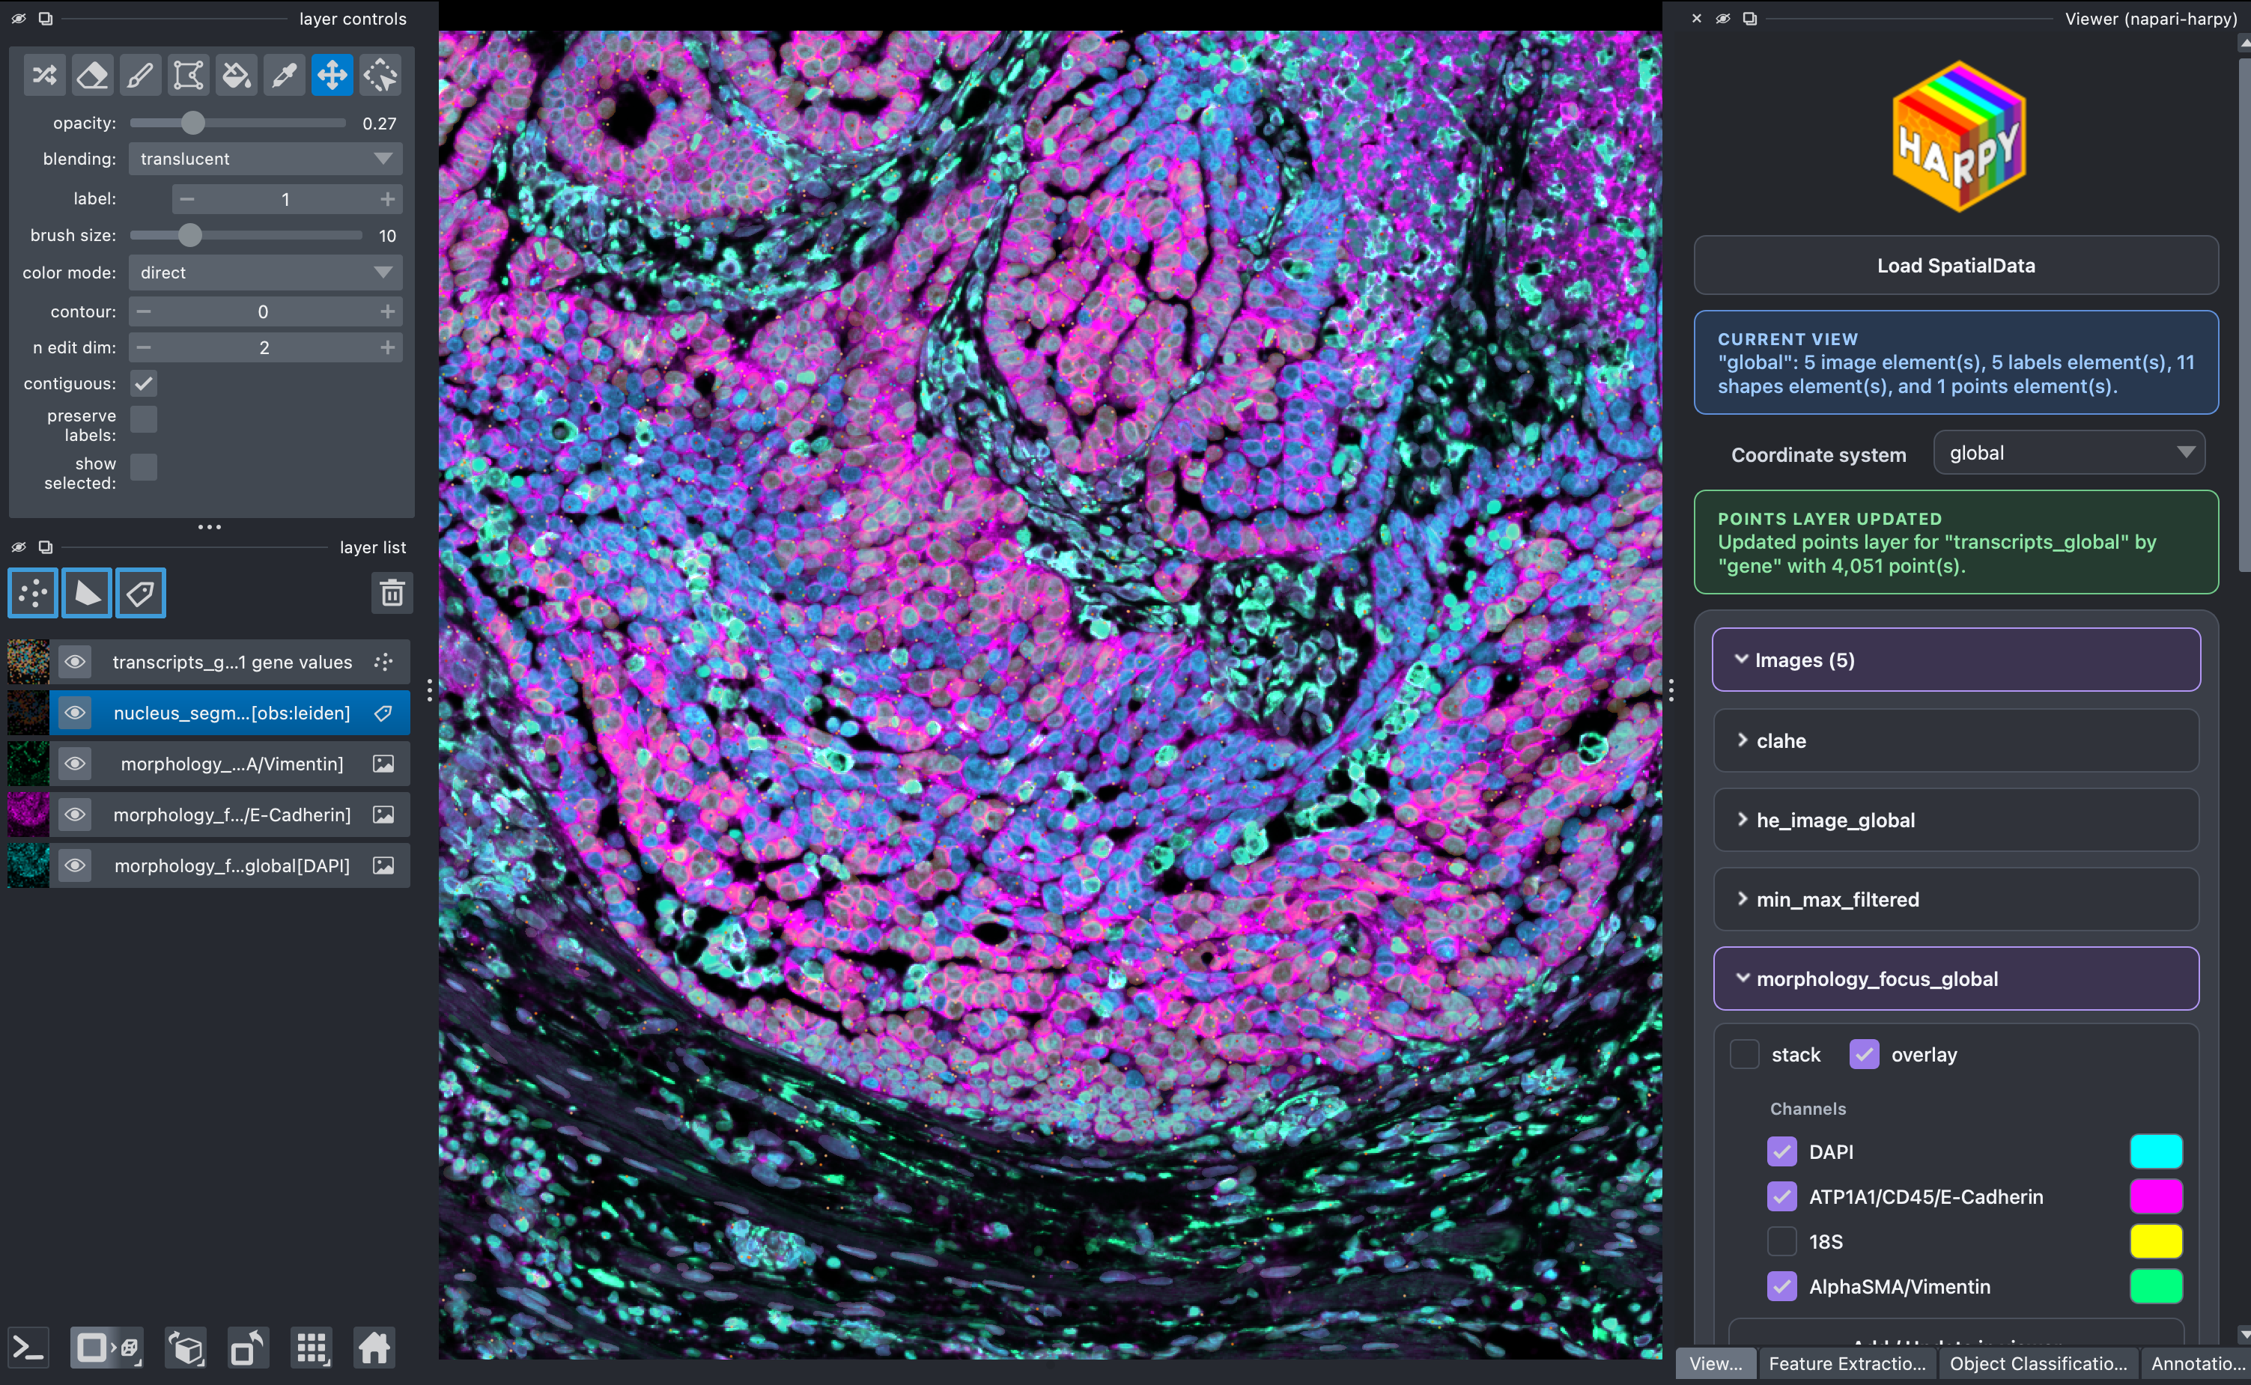This screenshot has width=2251, height=1385.
Task: Toggle 2D/3D view mode
Action: tap(107, 1348)
